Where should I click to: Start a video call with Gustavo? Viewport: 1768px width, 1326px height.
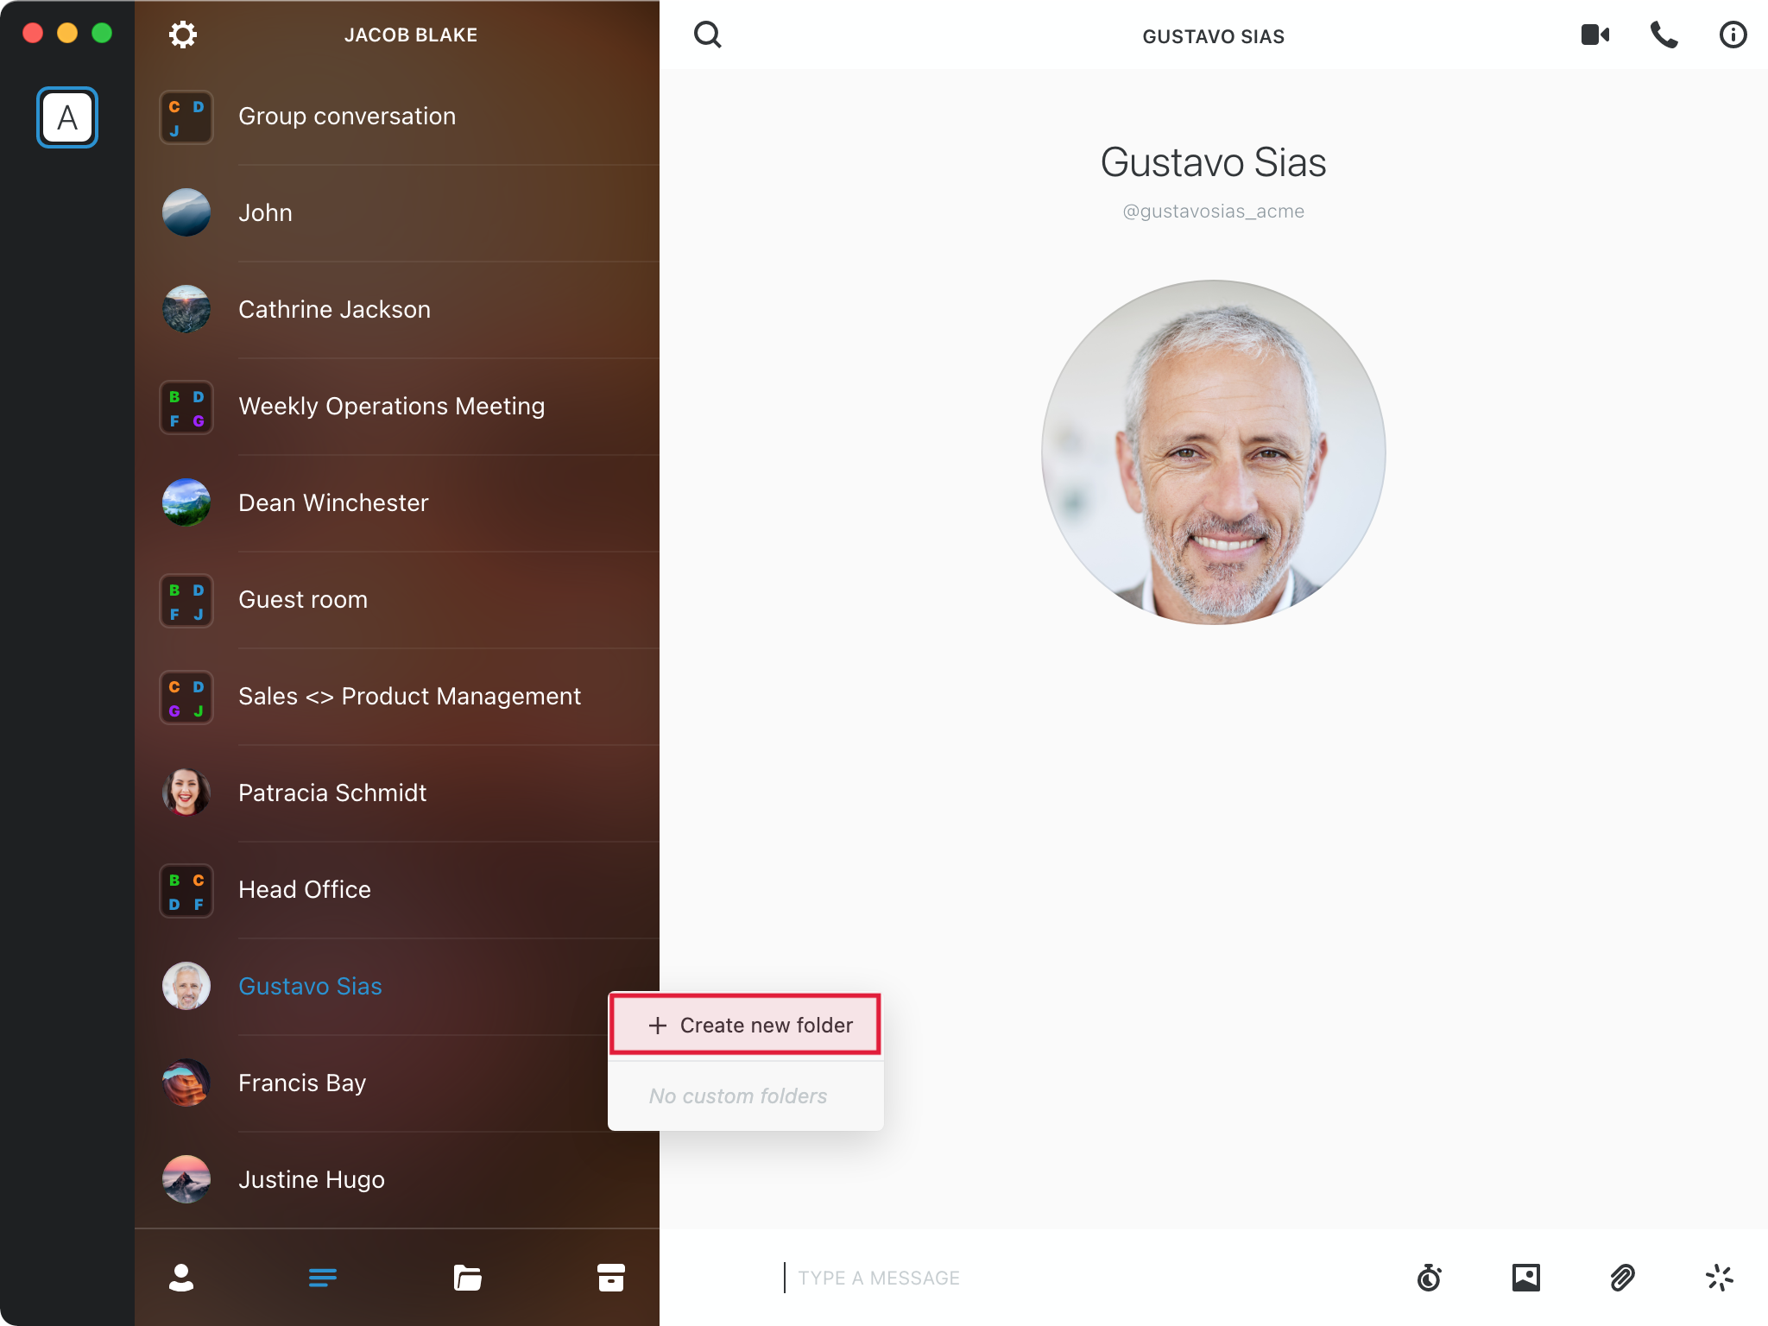click(1595, 35)
